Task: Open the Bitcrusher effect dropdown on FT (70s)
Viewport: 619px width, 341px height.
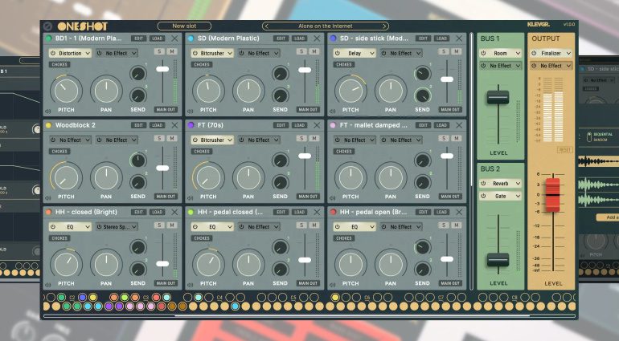Action: [211, 140]
